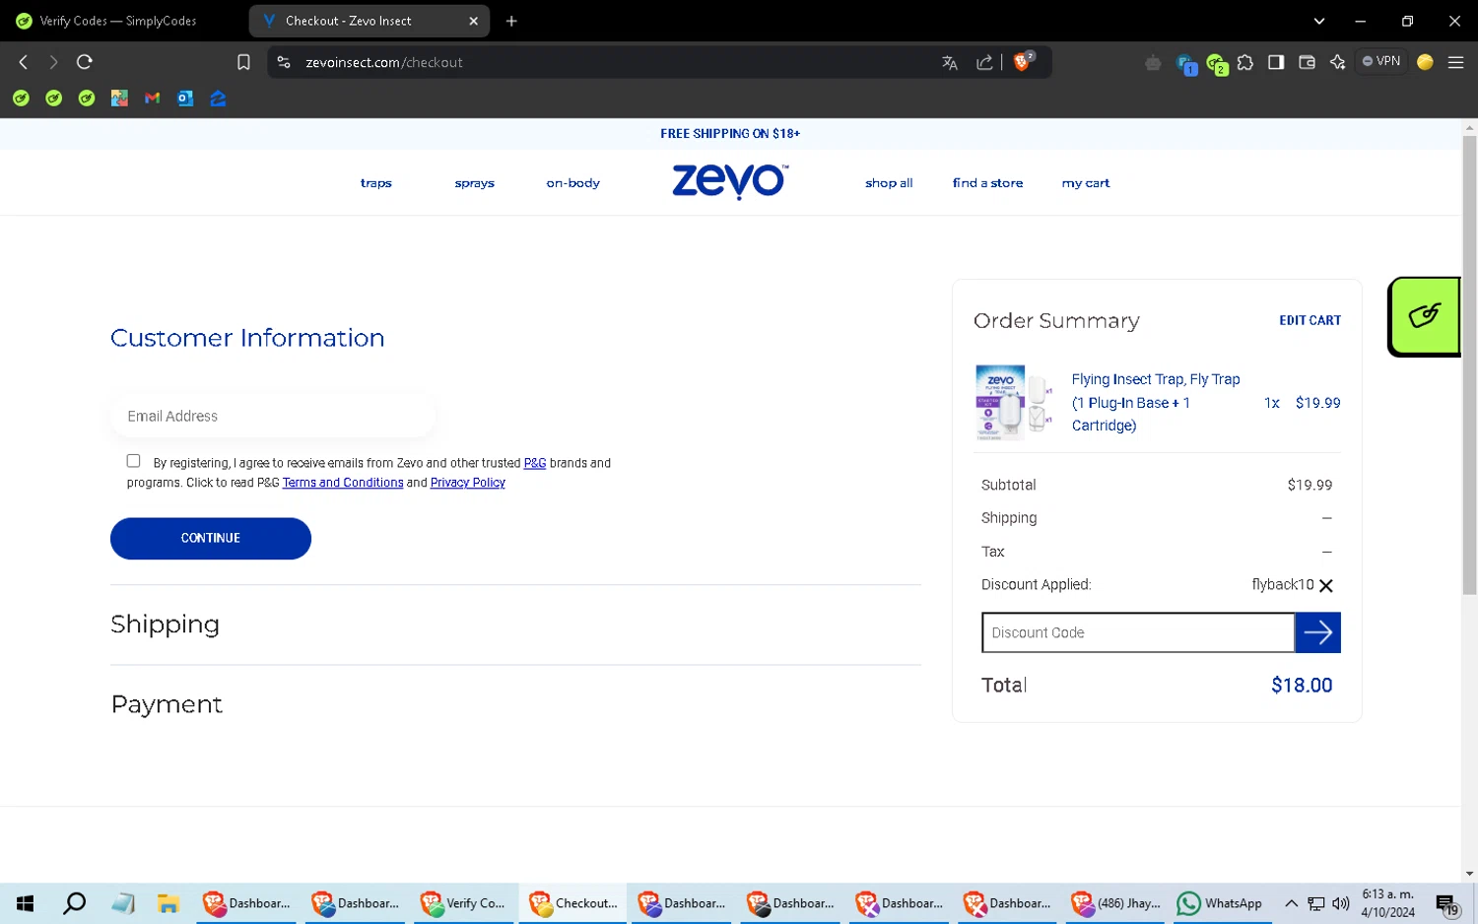Viewport: 1478px width, 924px height.
Task: Open Brave Shields lion icon
Action: click(1024, 61)
